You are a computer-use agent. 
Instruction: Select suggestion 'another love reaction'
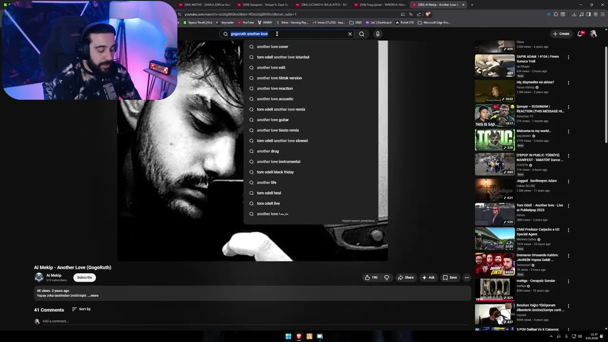click(x=311, y=88)
